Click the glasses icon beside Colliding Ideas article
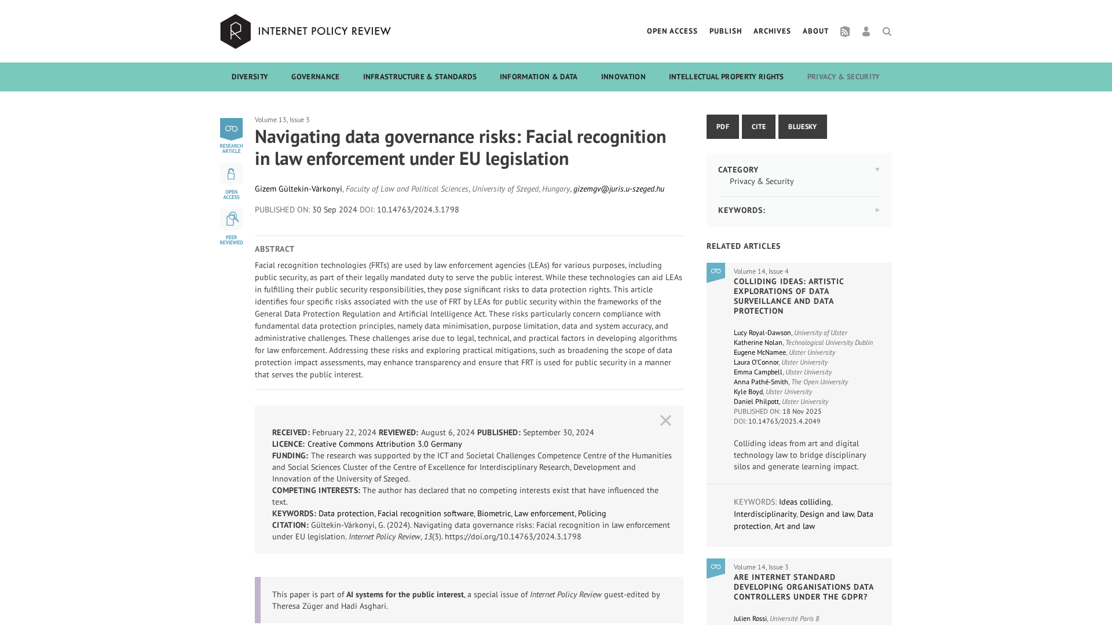The image size is (1112, 625). pyautogui.click(x=716, y=272)
